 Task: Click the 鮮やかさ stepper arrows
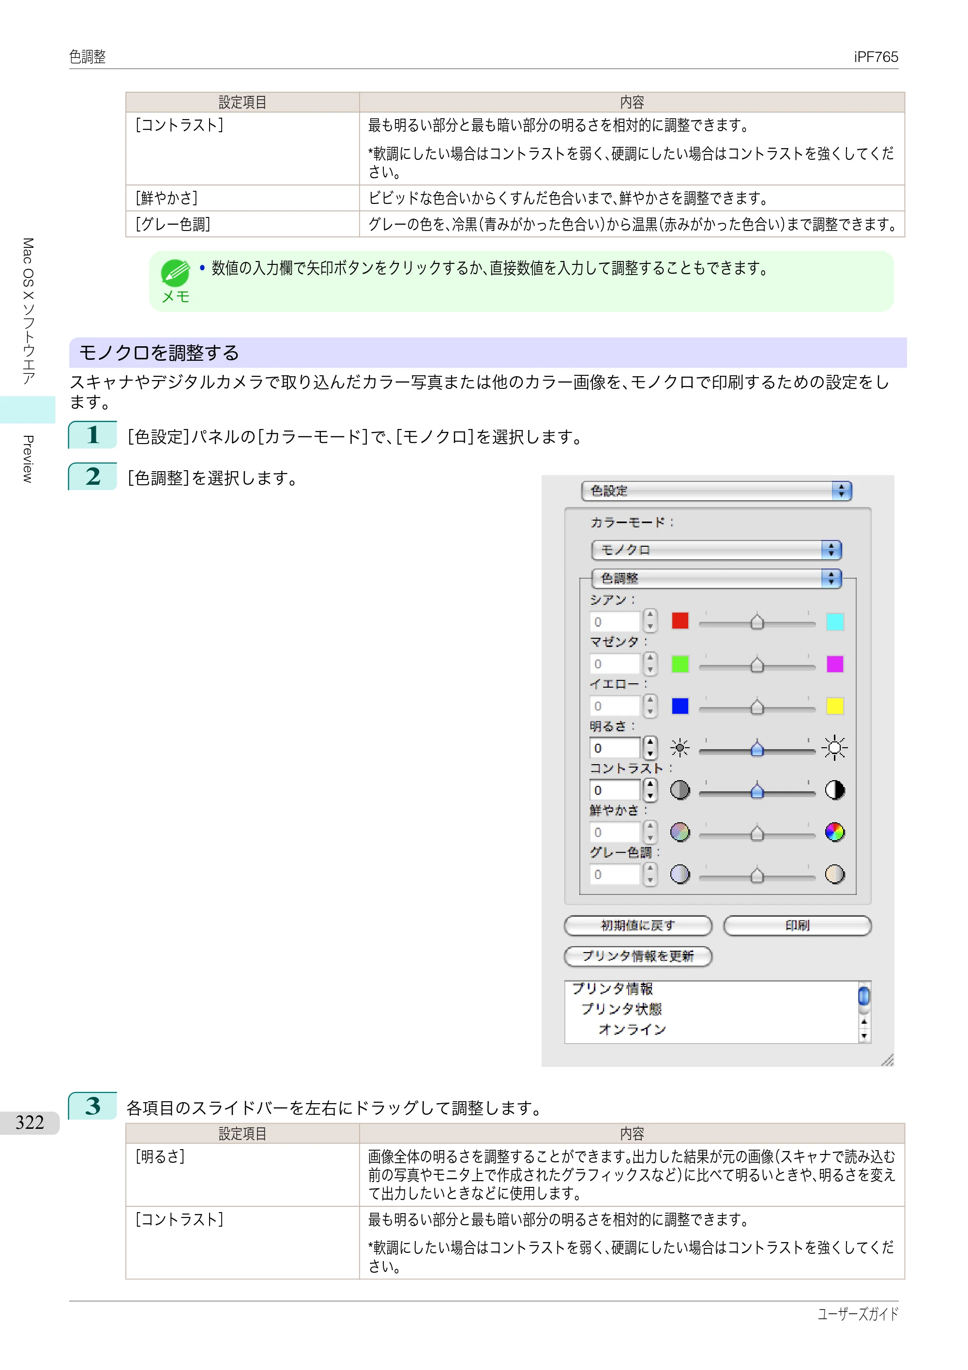pyautogui.click(x=650, y=832)
